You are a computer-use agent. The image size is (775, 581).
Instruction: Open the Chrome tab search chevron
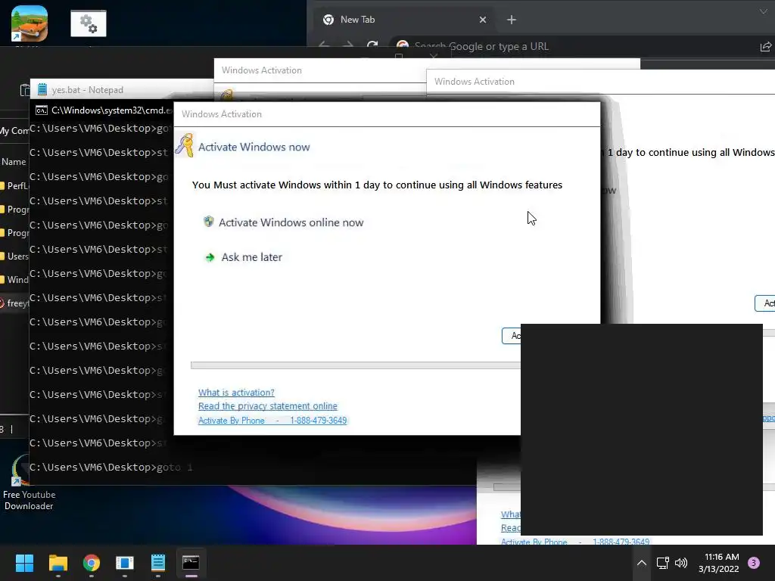point(764,11)
